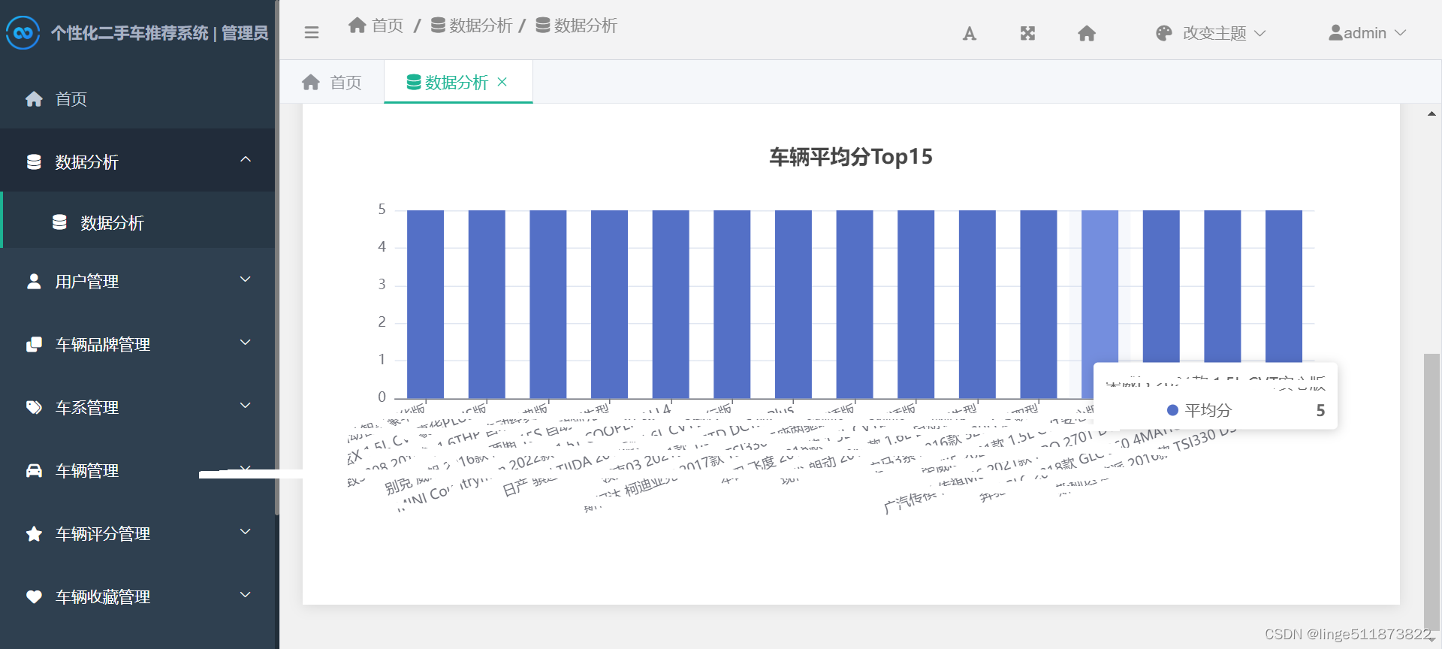
Task: Click the scrollbar up arrow
Action: point(1431,113)
